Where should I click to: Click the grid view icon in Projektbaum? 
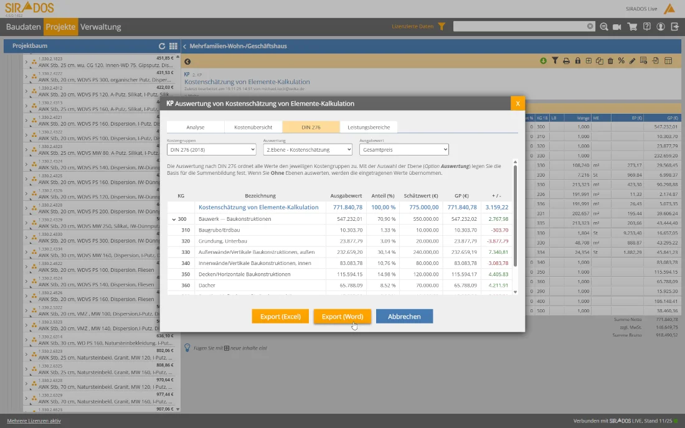tap(172, 46)
